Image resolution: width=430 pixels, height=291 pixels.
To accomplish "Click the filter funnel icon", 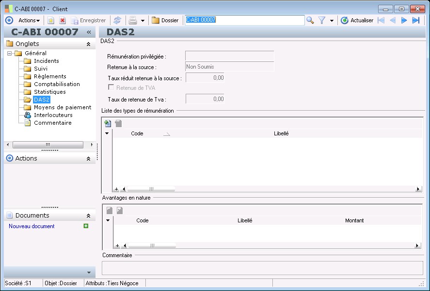I will (322, 20).
